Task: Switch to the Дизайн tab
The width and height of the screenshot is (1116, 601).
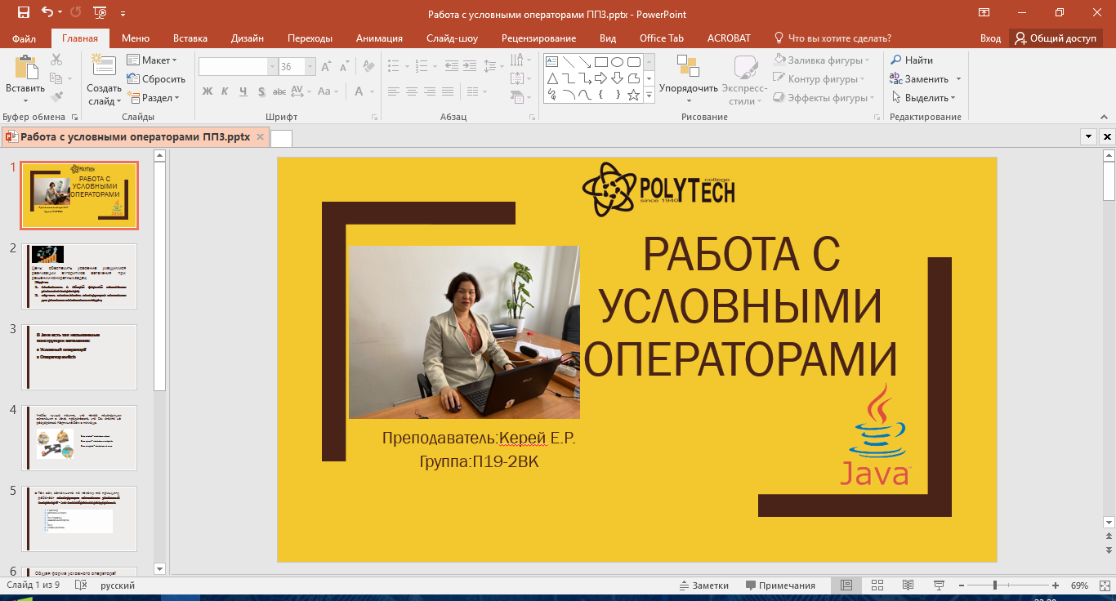Action: coord(248,38)
